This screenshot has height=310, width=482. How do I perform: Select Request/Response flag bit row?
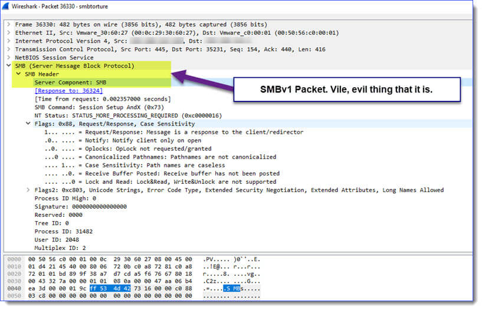click(173, 132)
